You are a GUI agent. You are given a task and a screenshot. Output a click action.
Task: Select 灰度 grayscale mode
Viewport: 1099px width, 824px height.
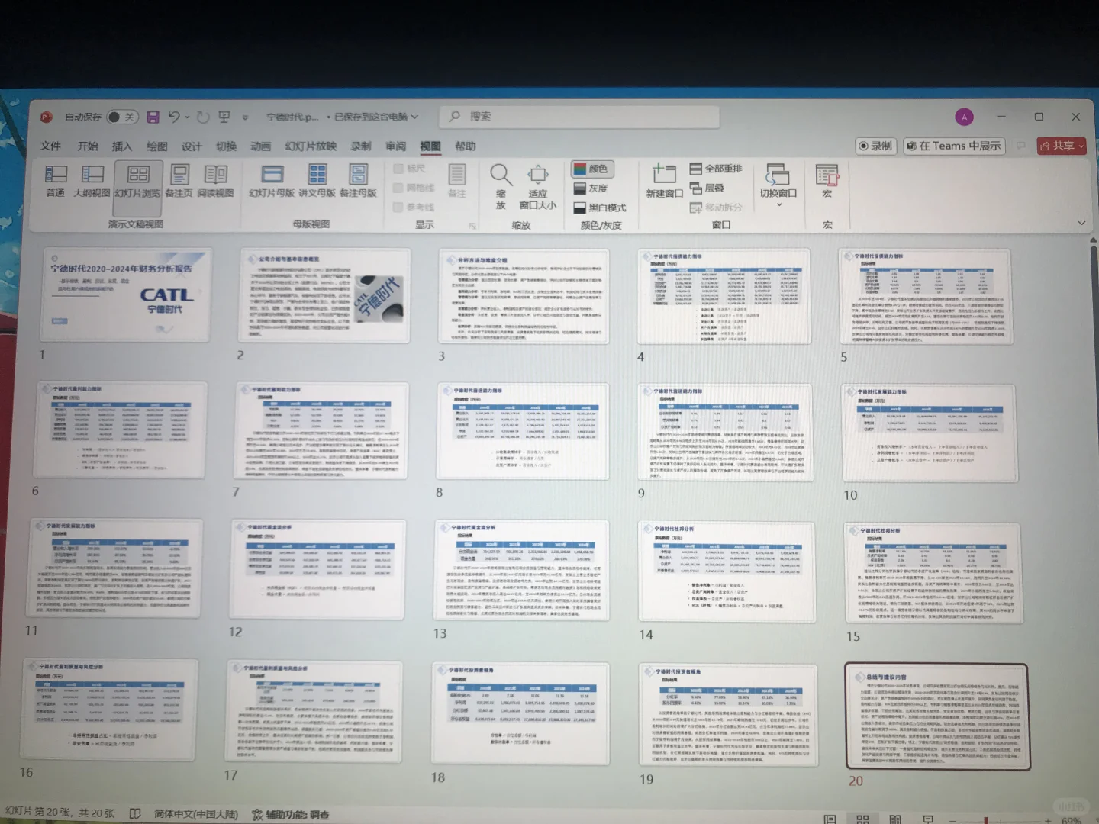coord(591,188)
